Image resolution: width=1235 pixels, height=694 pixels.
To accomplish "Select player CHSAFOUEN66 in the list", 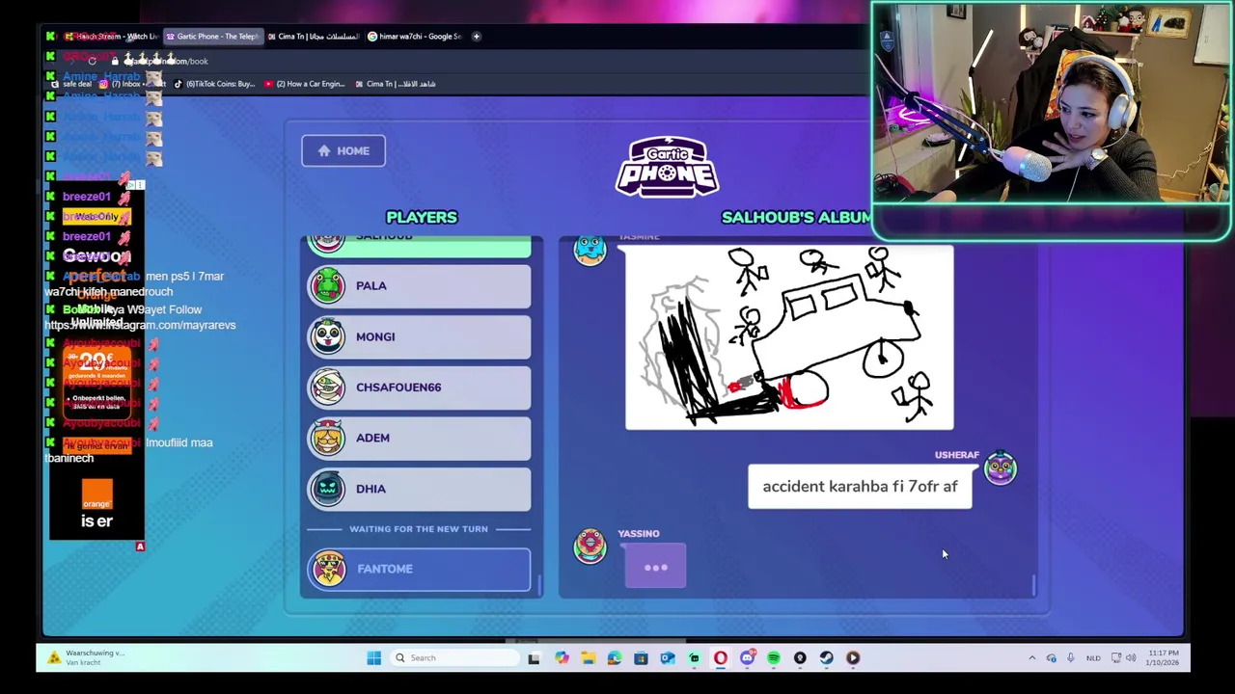I will 419,387.
